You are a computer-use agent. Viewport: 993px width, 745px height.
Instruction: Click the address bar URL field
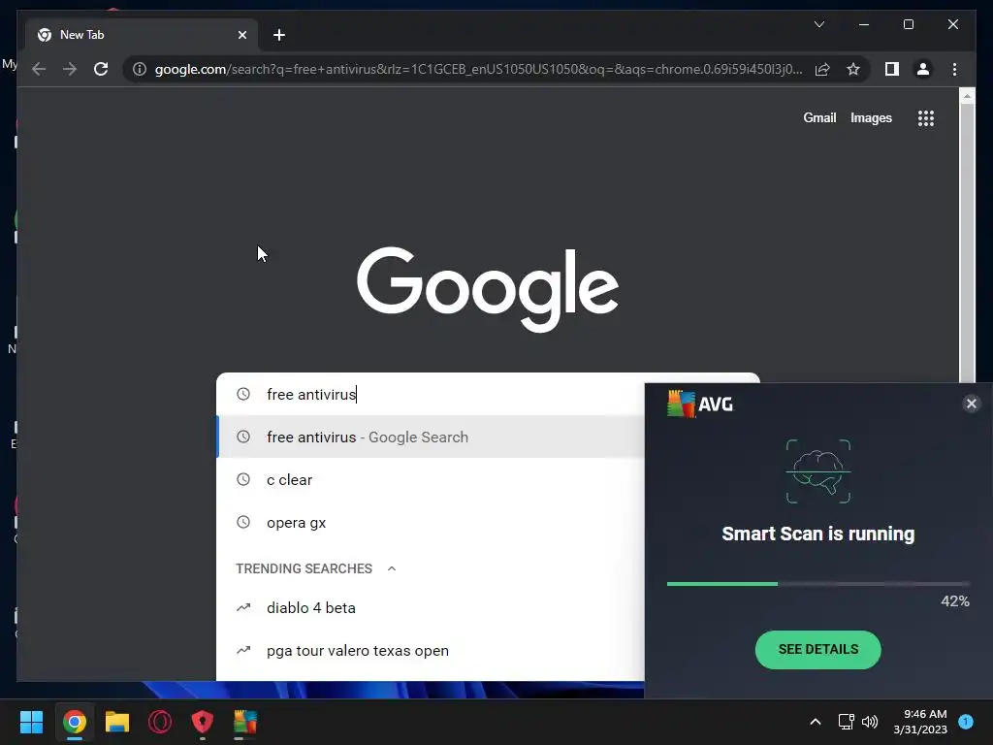pos(478,69)
